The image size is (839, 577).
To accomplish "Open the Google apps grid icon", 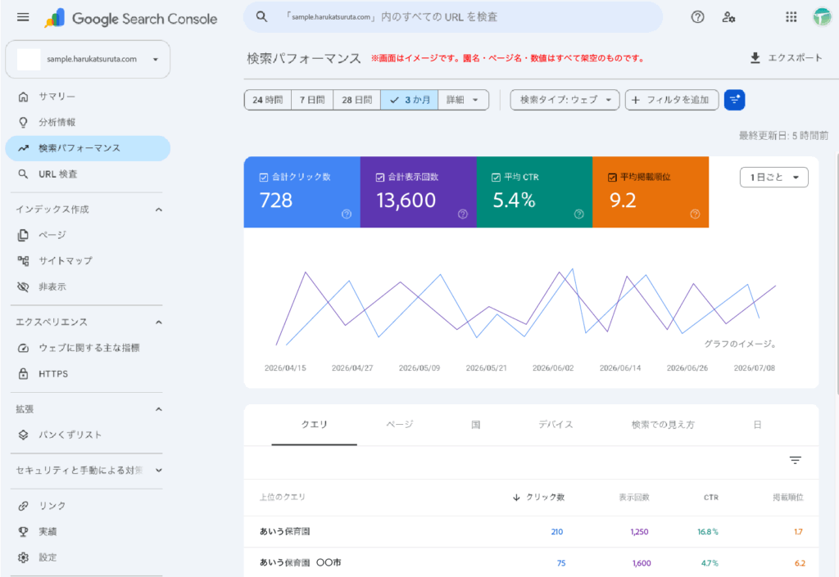I will click(791, 17).
